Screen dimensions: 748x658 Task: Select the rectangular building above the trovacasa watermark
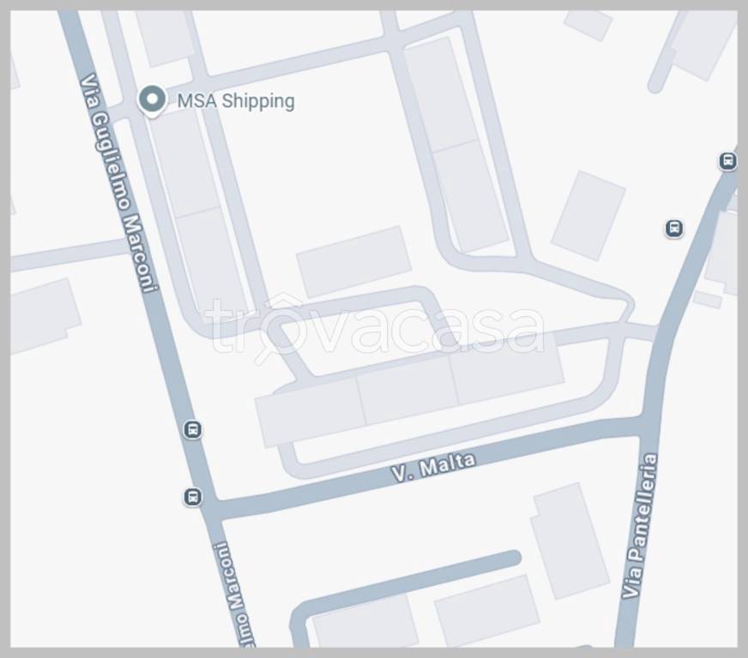(x=353, y=261)
